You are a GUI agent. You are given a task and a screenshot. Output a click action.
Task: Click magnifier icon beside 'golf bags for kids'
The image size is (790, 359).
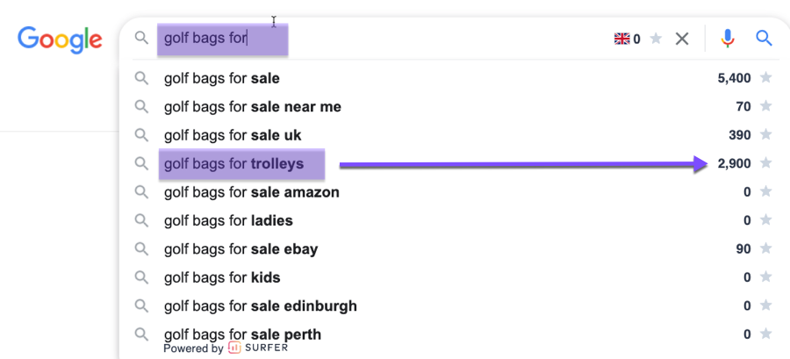pos(141,277)
